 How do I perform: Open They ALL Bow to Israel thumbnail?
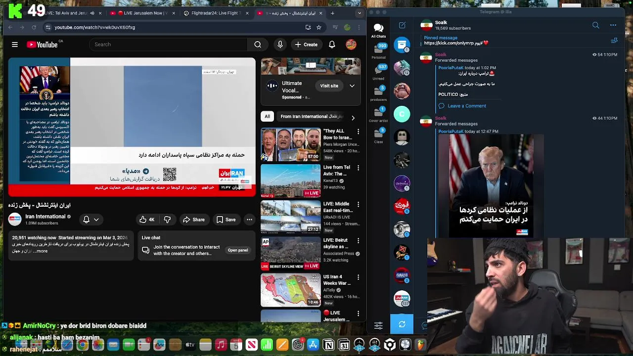click(290, 144)
